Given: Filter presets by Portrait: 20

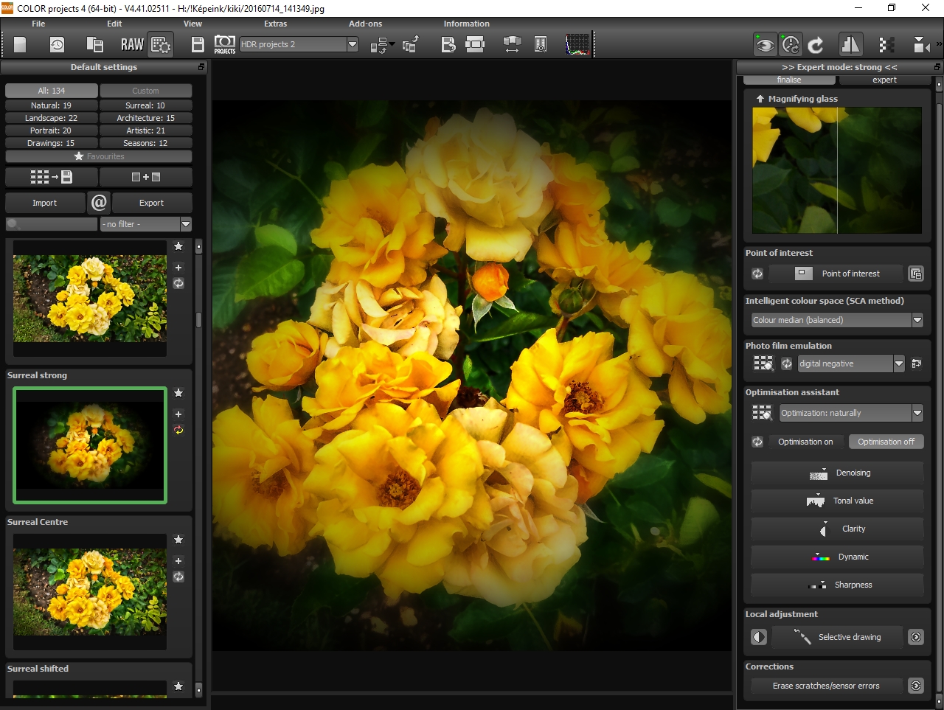Looking at the screenshot, I should [52, 130].
